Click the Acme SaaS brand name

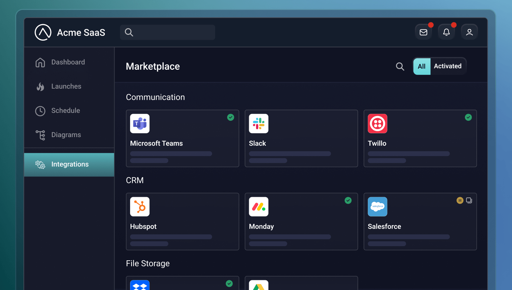tap(81, 32)
